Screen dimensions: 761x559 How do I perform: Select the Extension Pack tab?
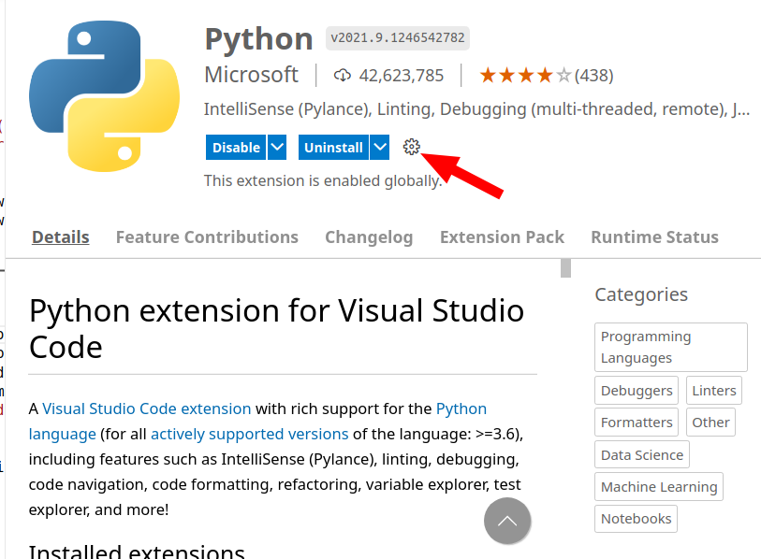(502, 237)
